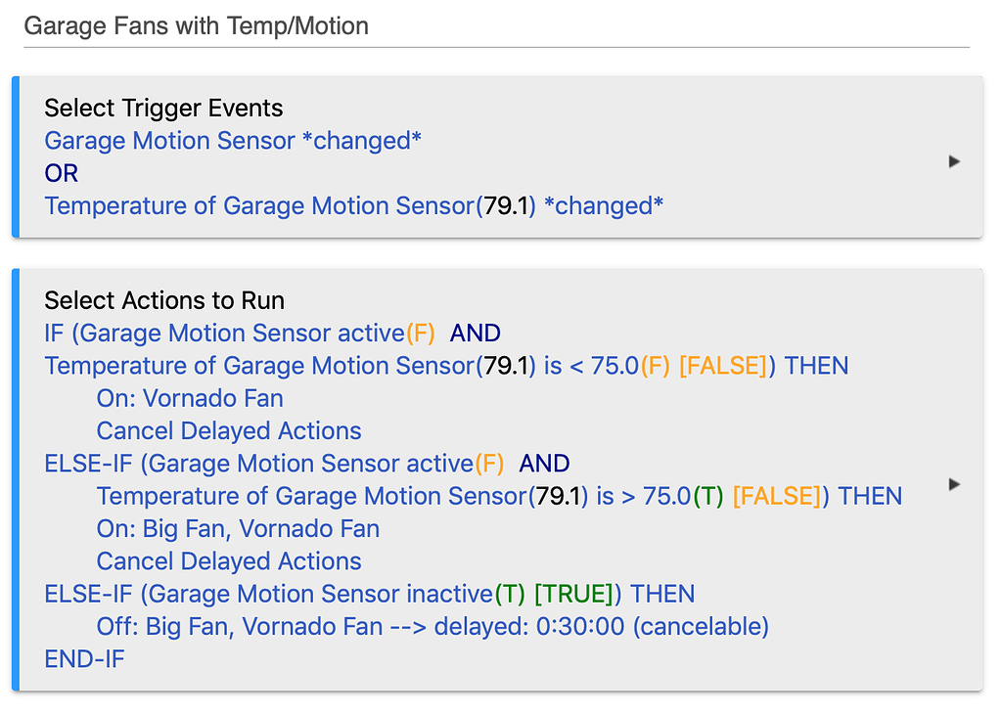Expand the Select Trigger Events arrow
The height and width of the screenshot is (714, 1002).
click(x=954, y=161)
